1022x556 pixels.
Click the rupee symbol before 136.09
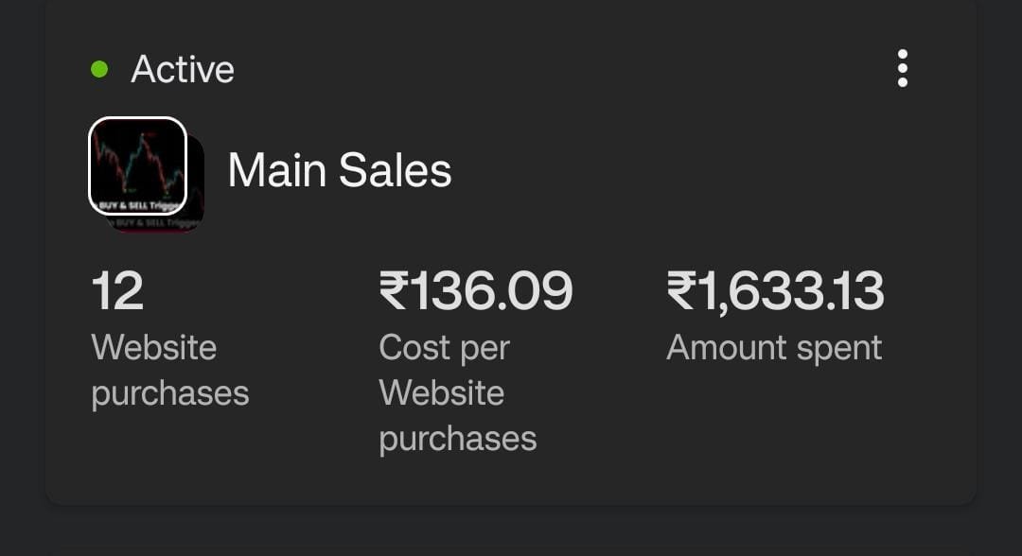(x=393, y=290)
